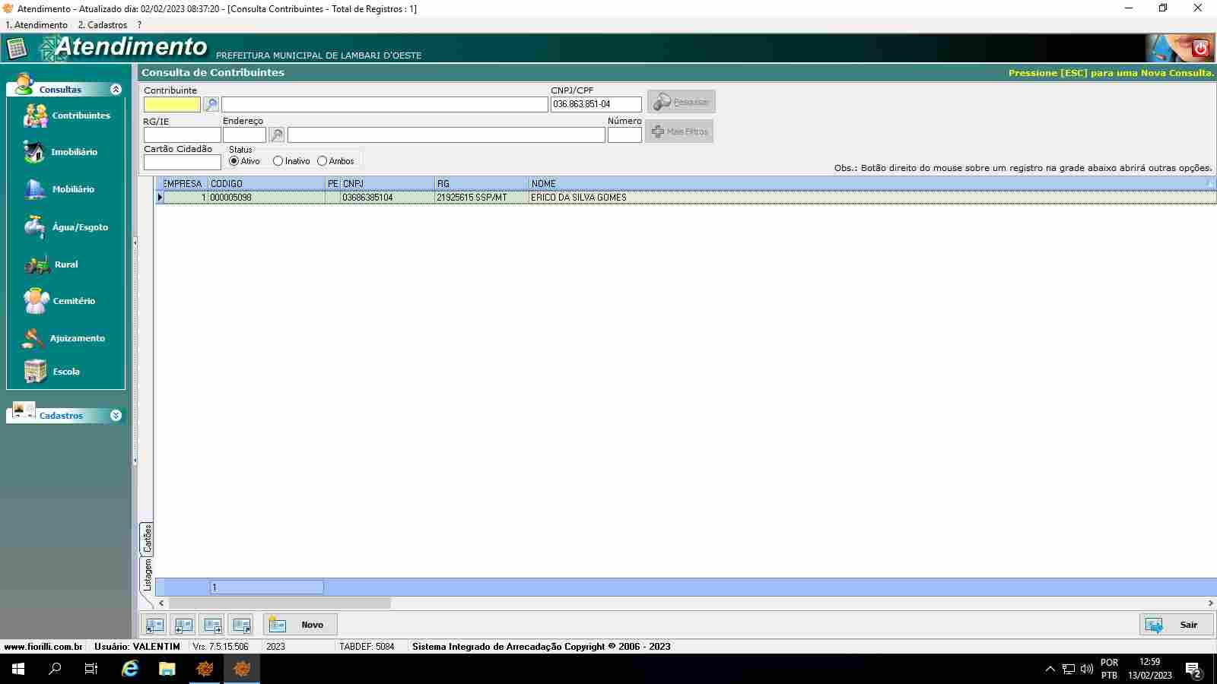Open the 1. Atendimento menu

(x=37, y=25)
